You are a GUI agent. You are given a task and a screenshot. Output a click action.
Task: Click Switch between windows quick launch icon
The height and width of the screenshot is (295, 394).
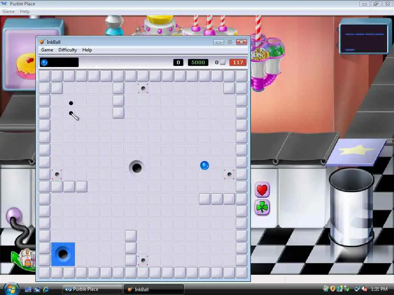37,290
